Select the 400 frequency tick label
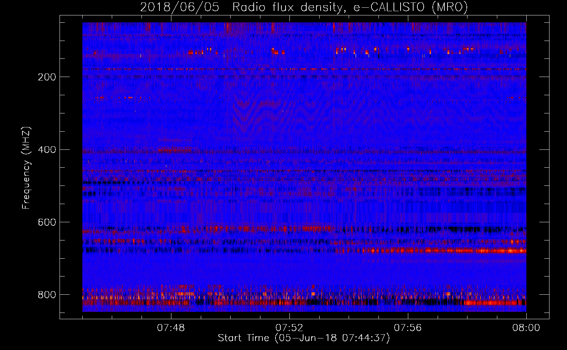 47,150
